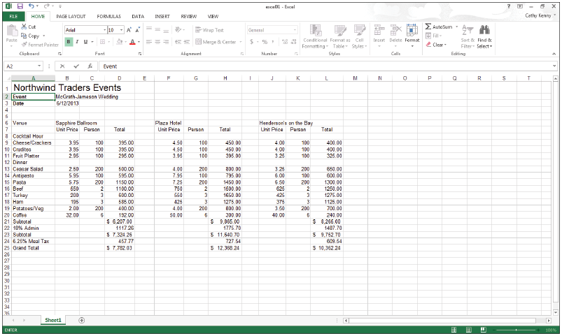Click the Save icon in Quick Access Toolbar

tap(19, 6)
